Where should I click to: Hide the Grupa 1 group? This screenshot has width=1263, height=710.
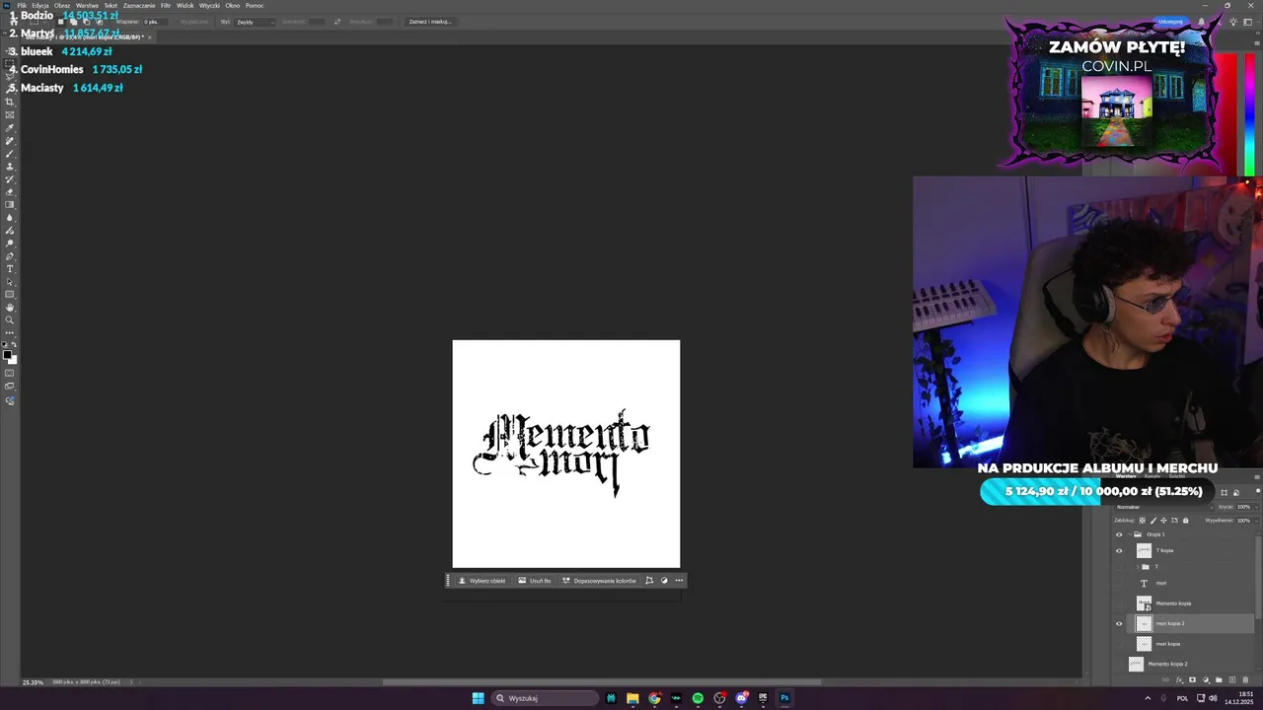click(1119, 534)
